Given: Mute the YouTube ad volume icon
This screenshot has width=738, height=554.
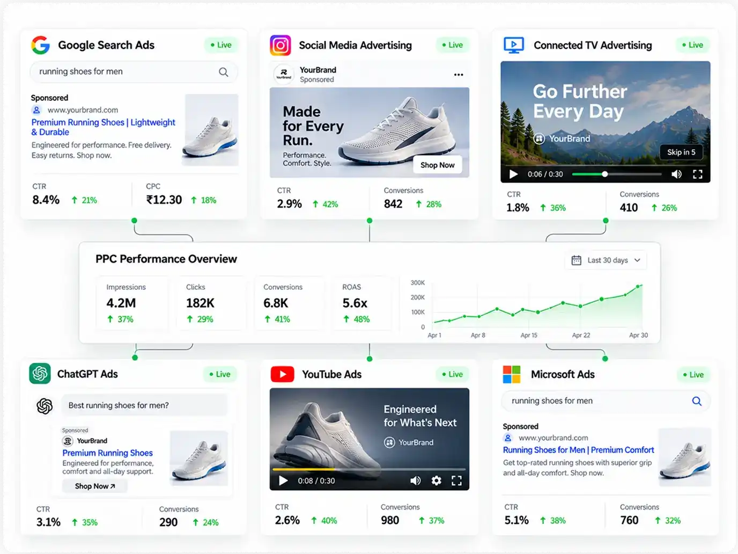Looking at the screenshot, I should (x=416, y=480).
